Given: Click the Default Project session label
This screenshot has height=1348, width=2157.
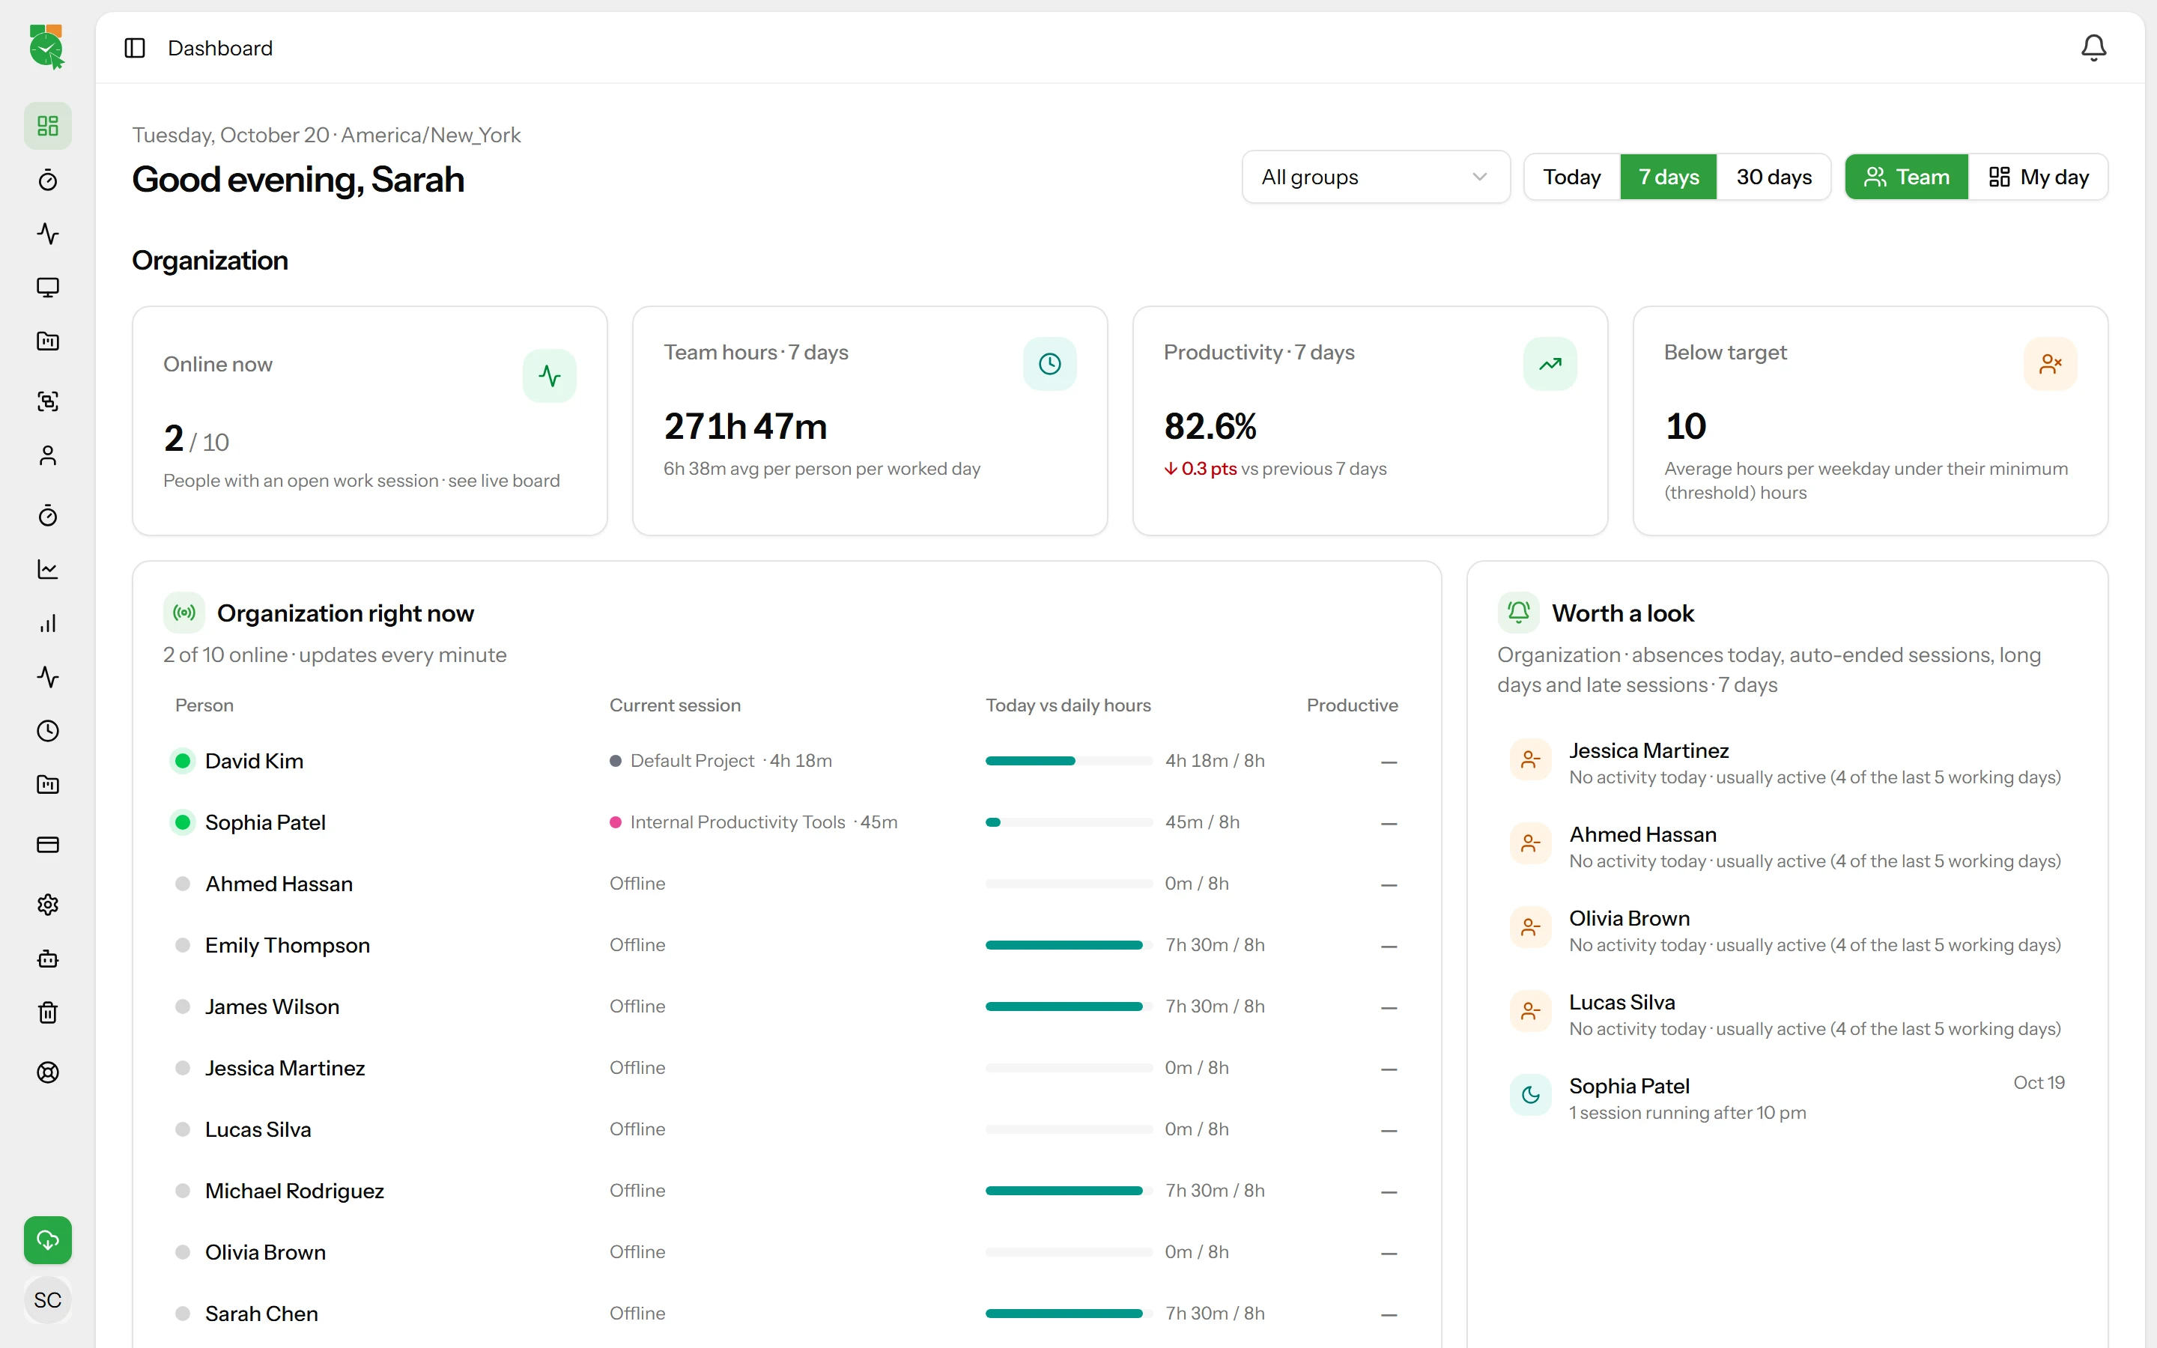Looking at the screenshot, I should point(692,762).
